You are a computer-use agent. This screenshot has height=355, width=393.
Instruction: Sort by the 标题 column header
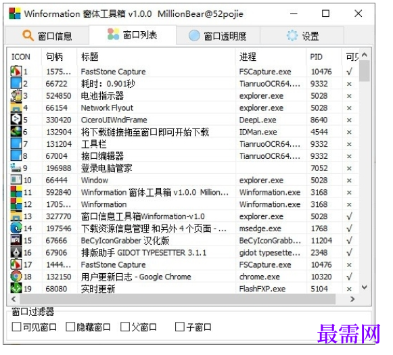click(156, 57)
